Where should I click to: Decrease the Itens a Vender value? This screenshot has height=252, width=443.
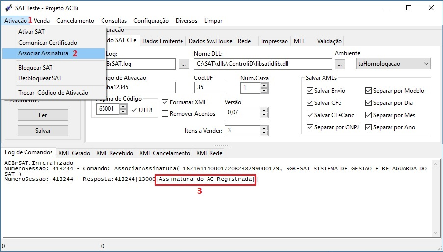point(264,133)
